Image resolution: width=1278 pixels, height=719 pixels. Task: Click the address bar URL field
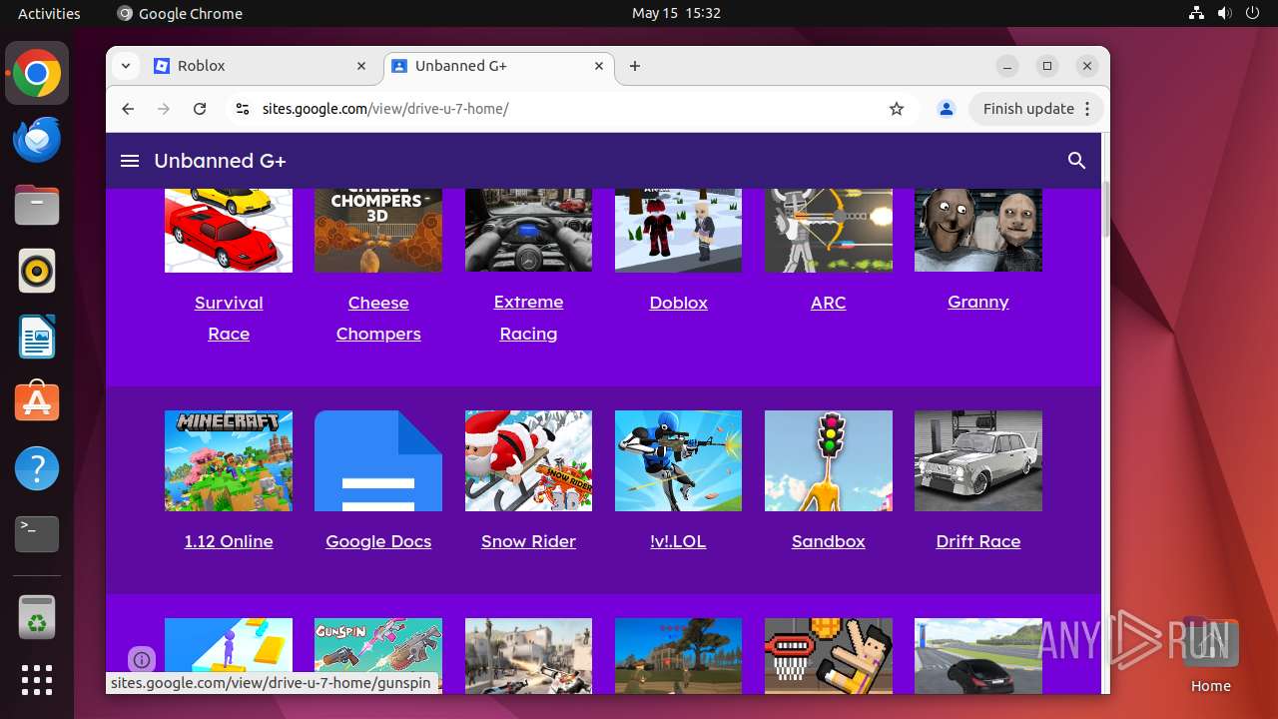pos(569,109)
